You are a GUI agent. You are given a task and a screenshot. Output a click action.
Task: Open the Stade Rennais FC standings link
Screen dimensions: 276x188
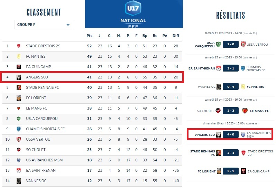[x=42, y=87]
